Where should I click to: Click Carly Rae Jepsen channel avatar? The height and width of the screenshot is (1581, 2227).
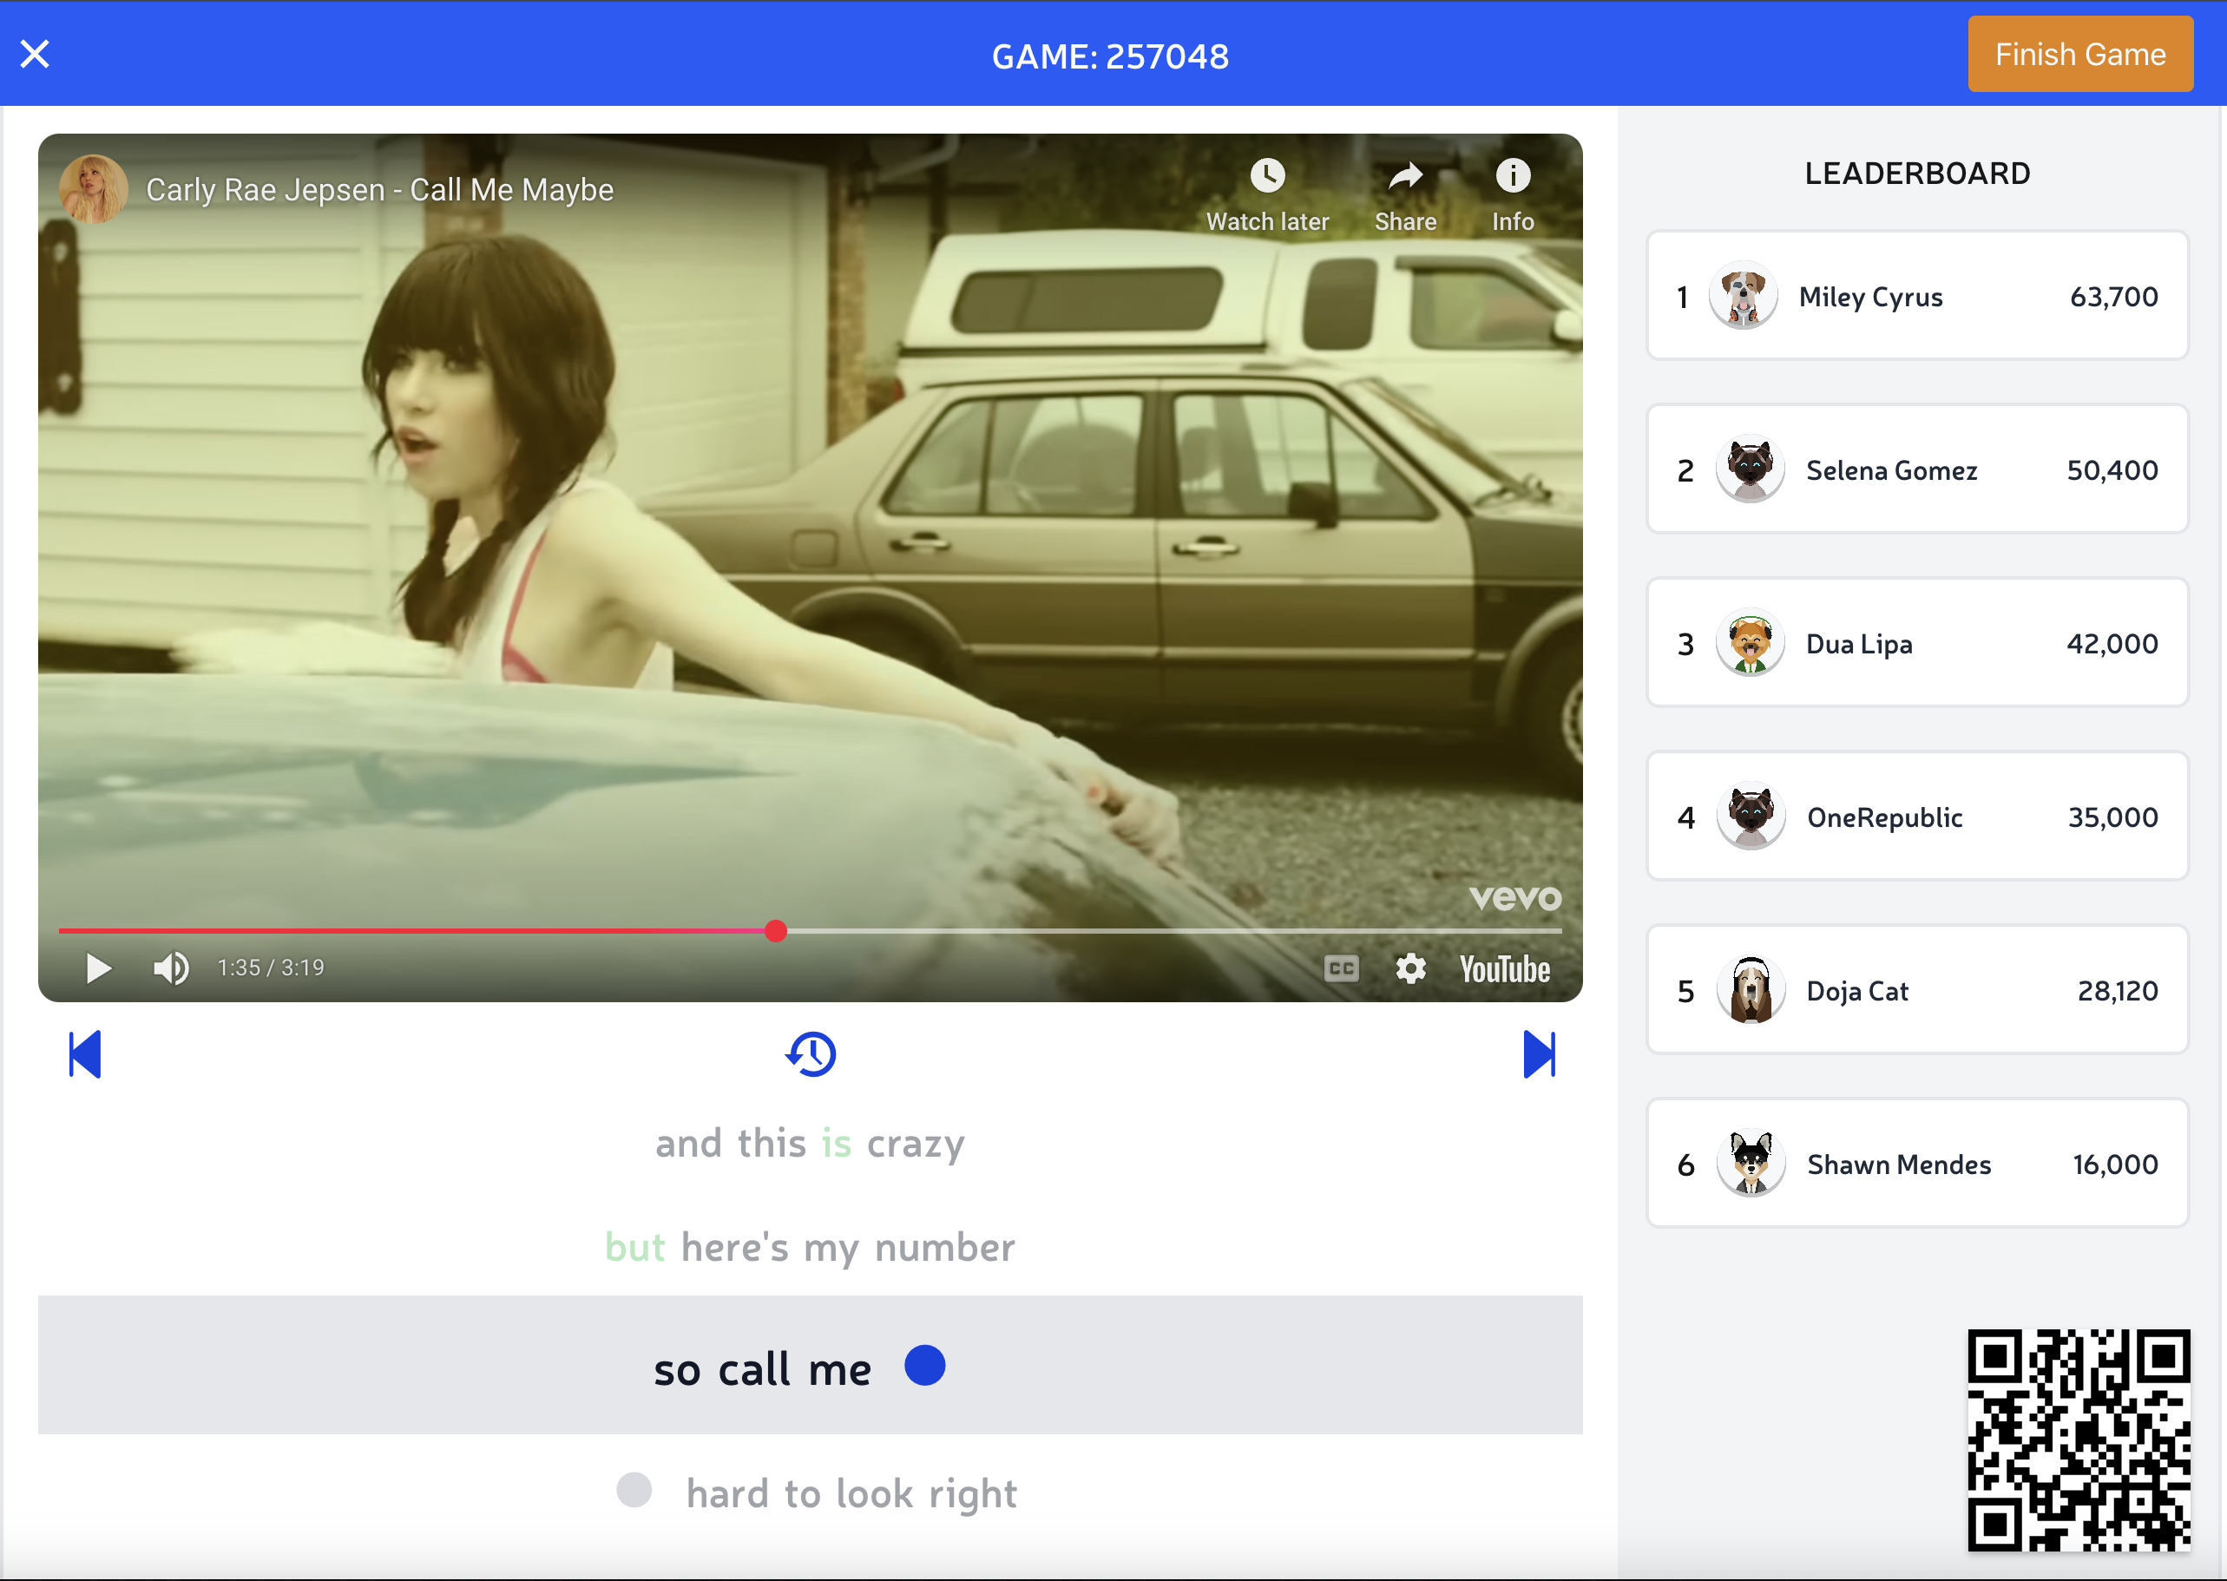click(94, 189)
